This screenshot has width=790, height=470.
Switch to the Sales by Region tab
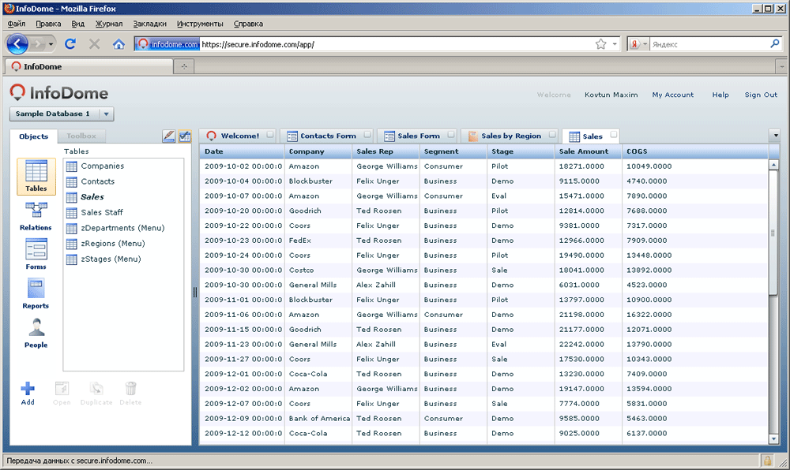click(511, 136)
